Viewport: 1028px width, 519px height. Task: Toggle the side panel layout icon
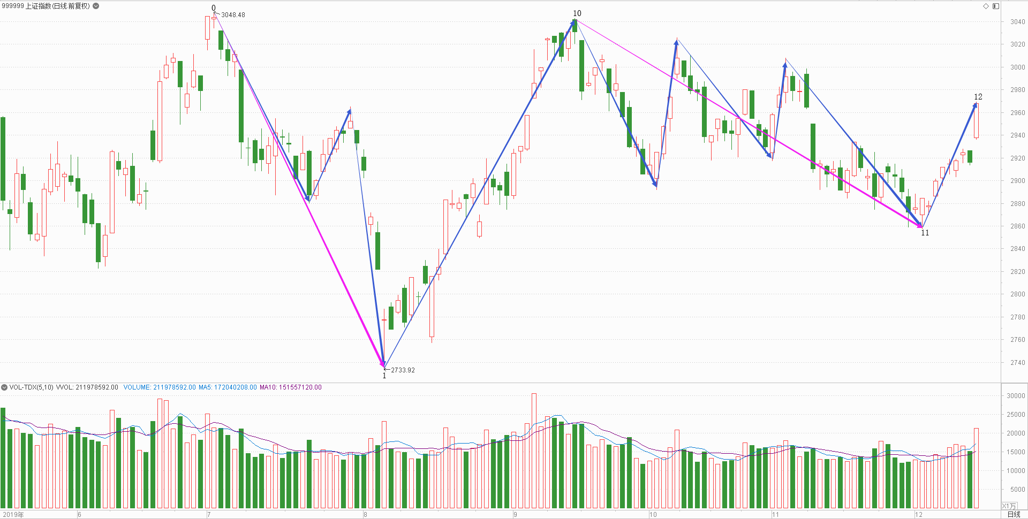click(x=996, y=6)
